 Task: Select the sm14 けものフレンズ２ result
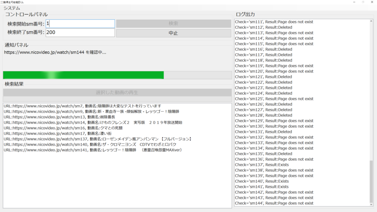pos(92,122)
